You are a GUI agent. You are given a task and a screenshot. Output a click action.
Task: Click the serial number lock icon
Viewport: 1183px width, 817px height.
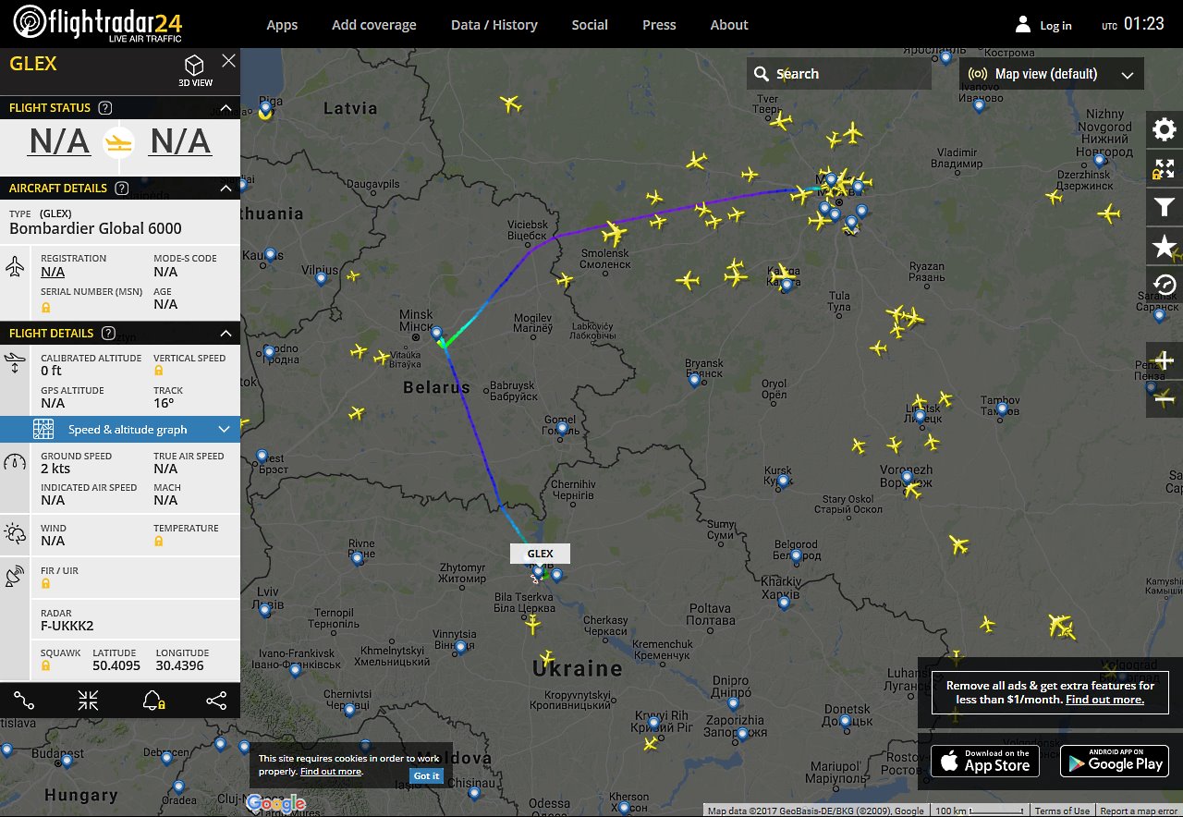[x=45, y=308]
